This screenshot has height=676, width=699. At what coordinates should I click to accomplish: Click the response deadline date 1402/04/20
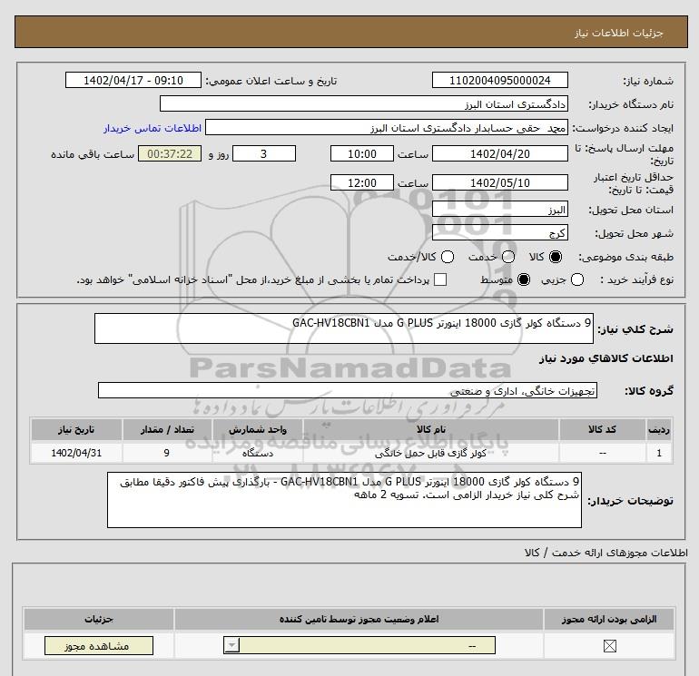499,153
